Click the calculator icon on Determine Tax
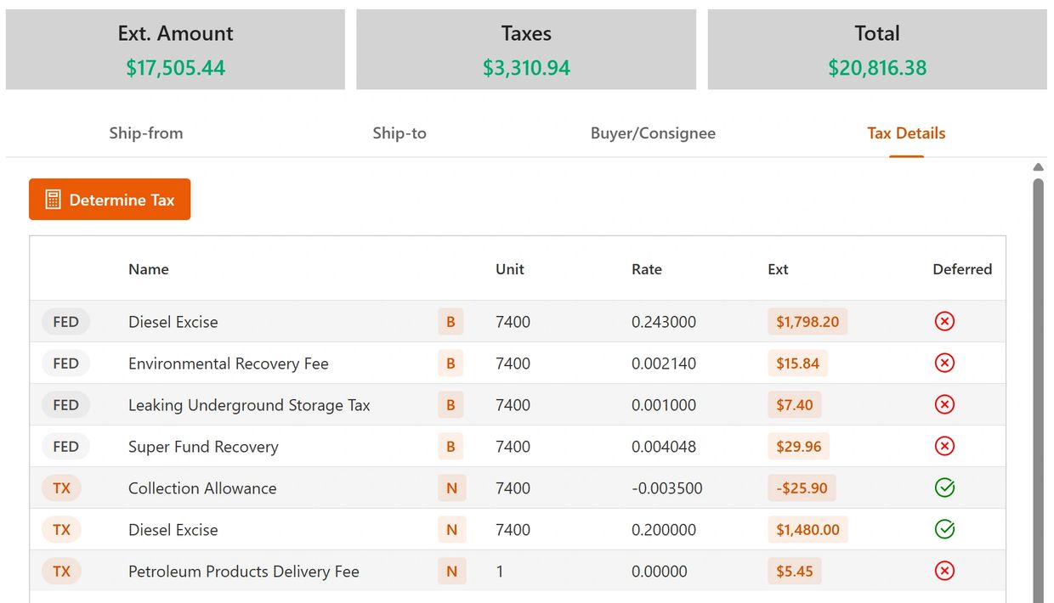This screenshot has height=603, width=1054. point(53,199)
